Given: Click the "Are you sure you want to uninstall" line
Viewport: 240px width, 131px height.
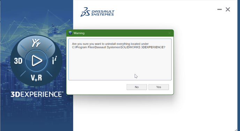Looking at the screenshot, I should point(110,44).
